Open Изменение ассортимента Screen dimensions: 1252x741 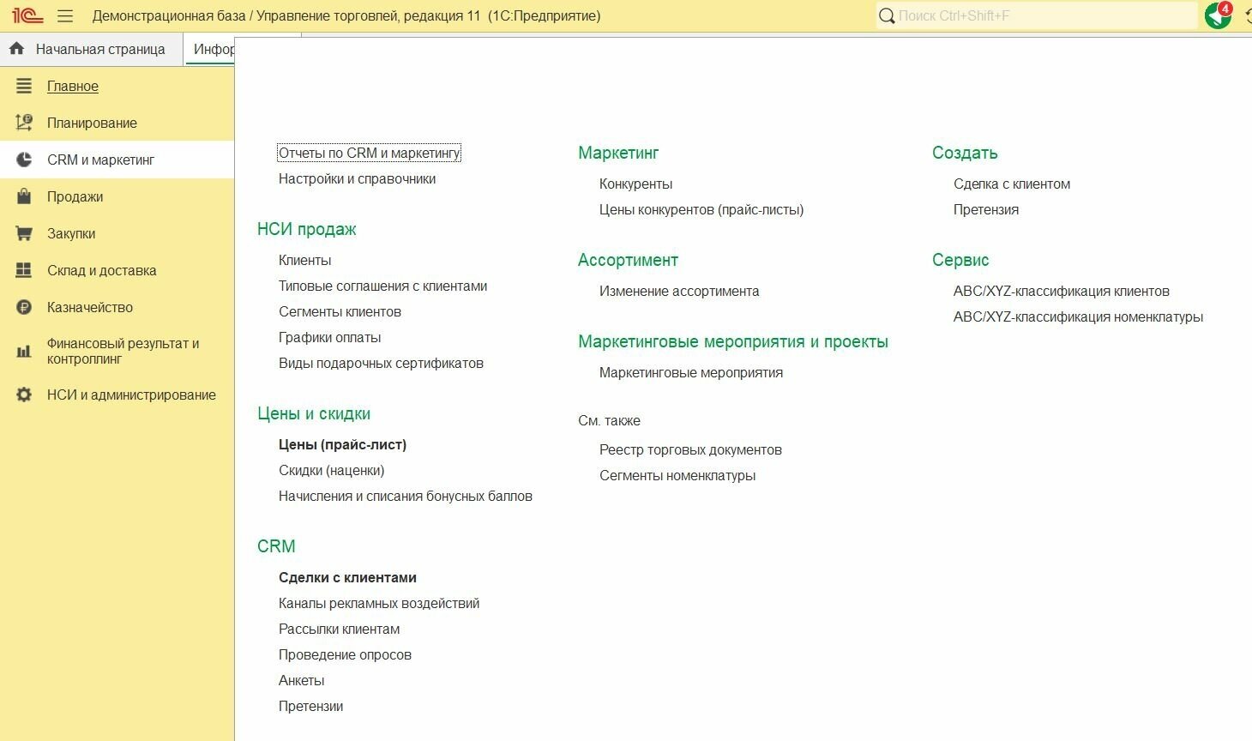[x=679, y=291]
